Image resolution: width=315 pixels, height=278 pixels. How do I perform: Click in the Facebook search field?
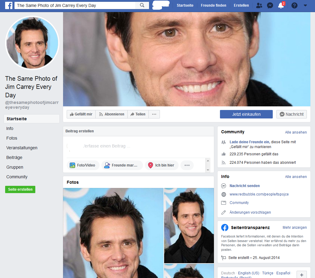75,5
